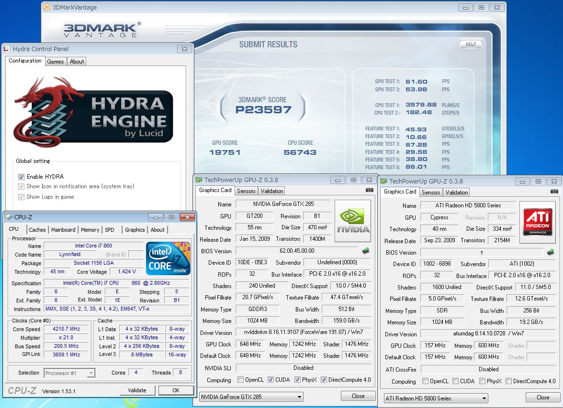Screen dimensions: 563x408
Task: Click the ATI Radeon logo in GPU-Z
Action: coord(538,221)
